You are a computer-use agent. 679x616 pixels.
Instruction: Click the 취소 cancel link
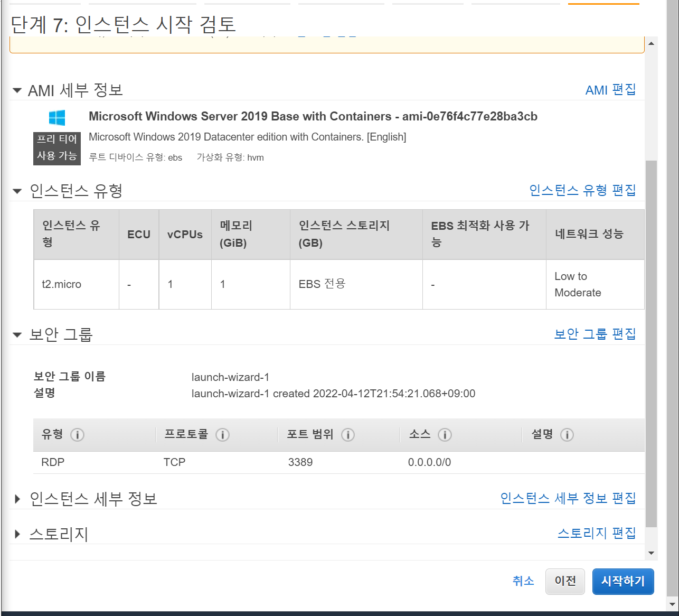(x=523, y=581)
